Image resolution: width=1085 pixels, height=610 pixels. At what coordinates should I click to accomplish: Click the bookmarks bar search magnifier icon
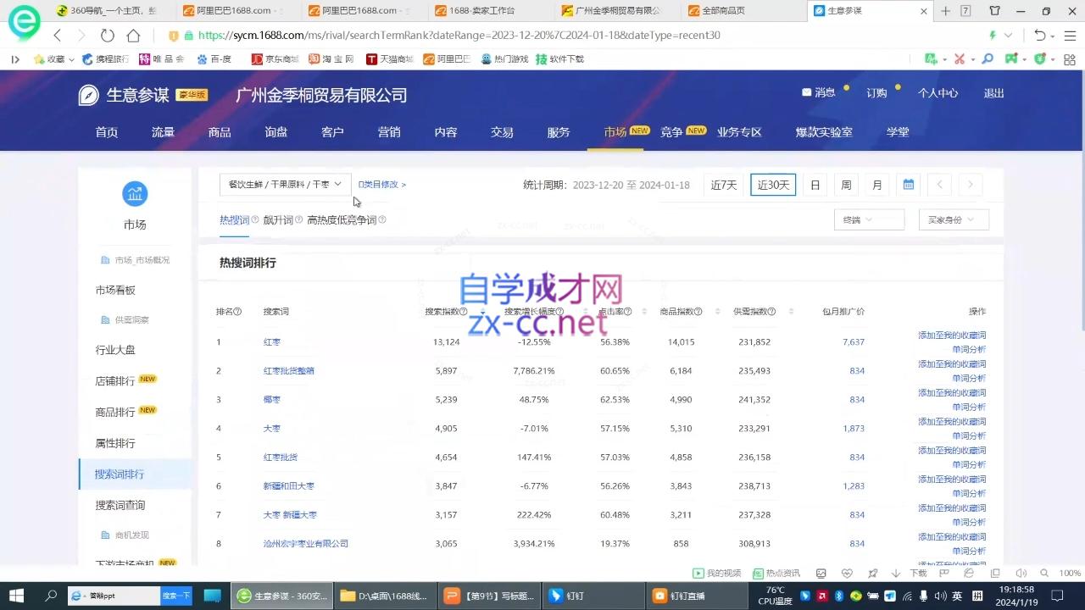tap(988, 59)
